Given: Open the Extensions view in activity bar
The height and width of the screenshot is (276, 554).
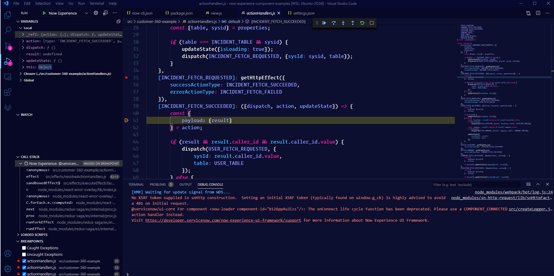Looking at the screenshot, I should point(8,92).
